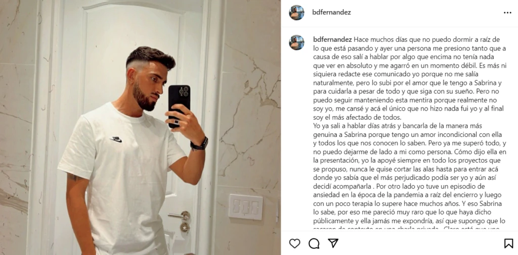Click the mirror selfie post photo
The width and height of the screenshot is (518, 255).
(x=141, y=127)
